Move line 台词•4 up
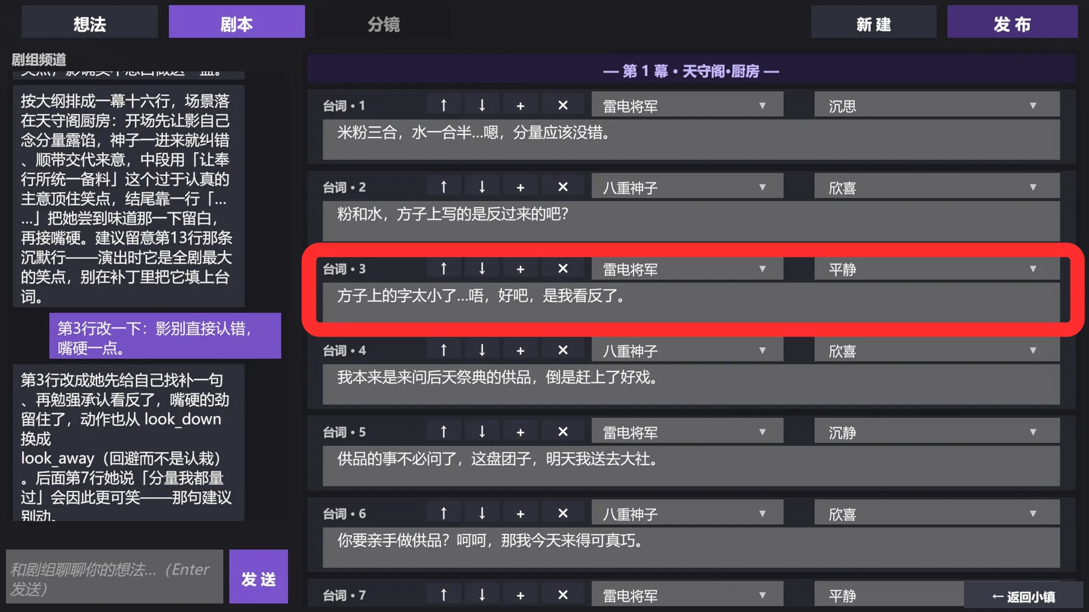Screen dimensions: 1089x612 (x=444, y=350)
